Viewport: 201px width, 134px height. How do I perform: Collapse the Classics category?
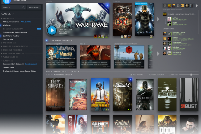[x=2, y=61]
